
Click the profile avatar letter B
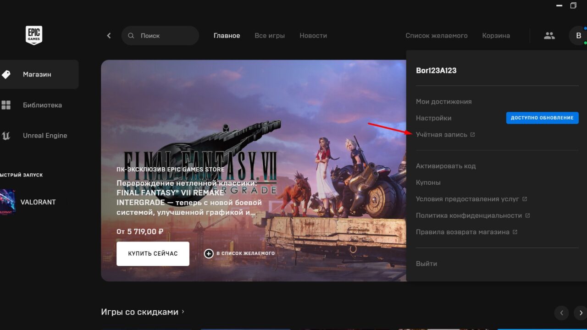pyautogui.click(x=578, y=35)
